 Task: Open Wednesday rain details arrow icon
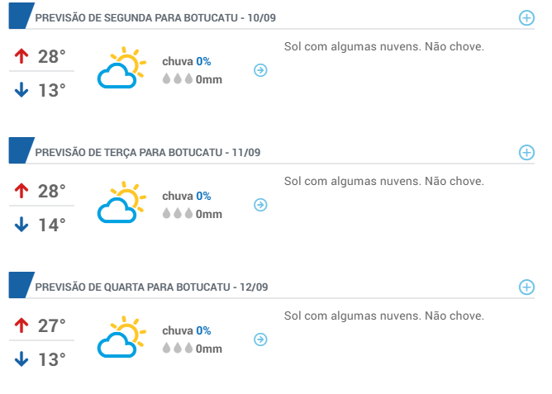(260, 339)
